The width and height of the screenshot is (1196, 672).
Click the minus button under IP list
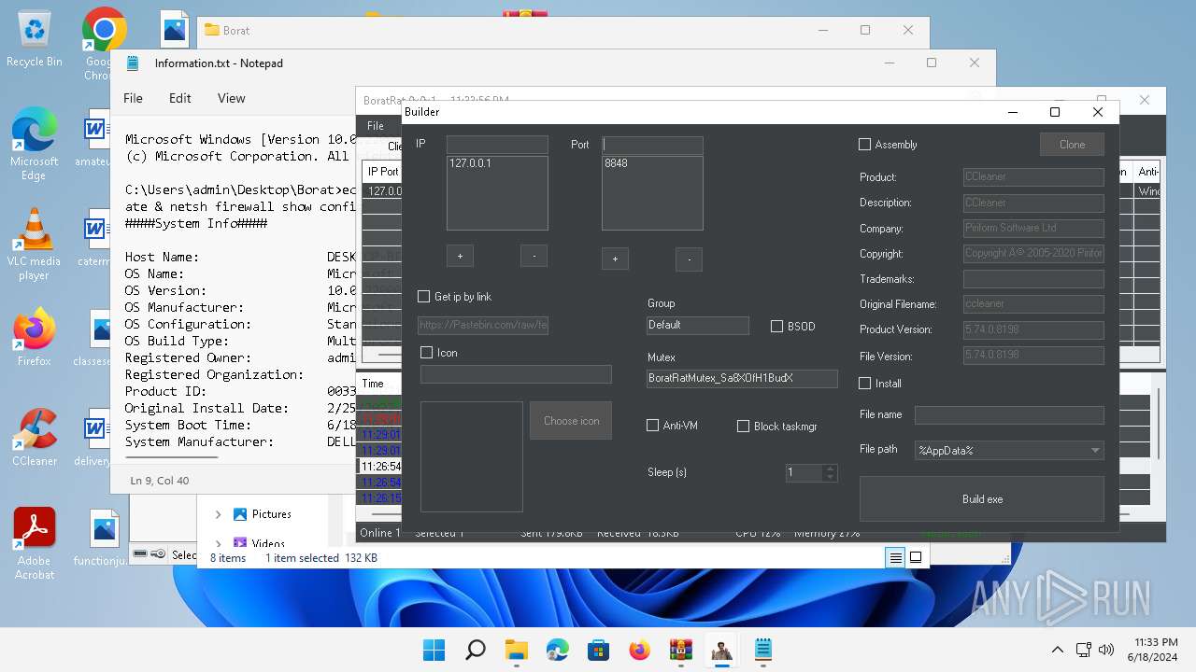(x=534, y=256)
